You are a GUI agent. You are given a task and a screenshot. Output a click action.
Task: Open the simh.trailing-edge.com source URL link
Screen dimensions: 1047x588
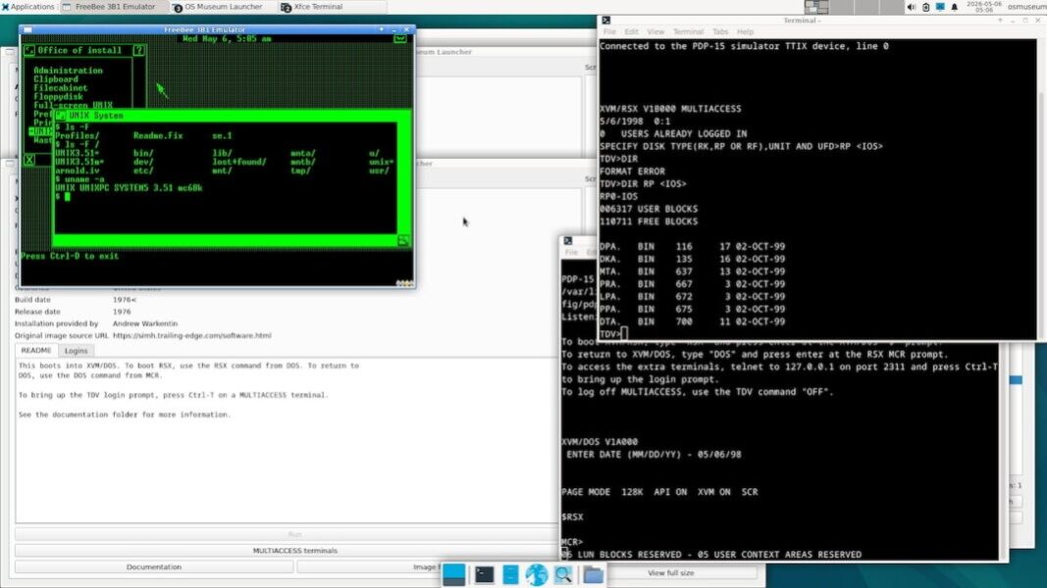coord(191,335)
